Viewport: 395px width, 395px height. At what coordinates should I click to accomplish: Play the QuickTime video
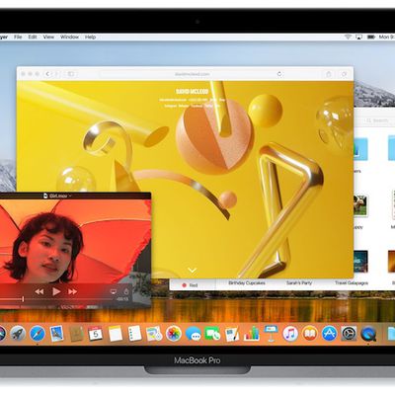tap(56, 291)
